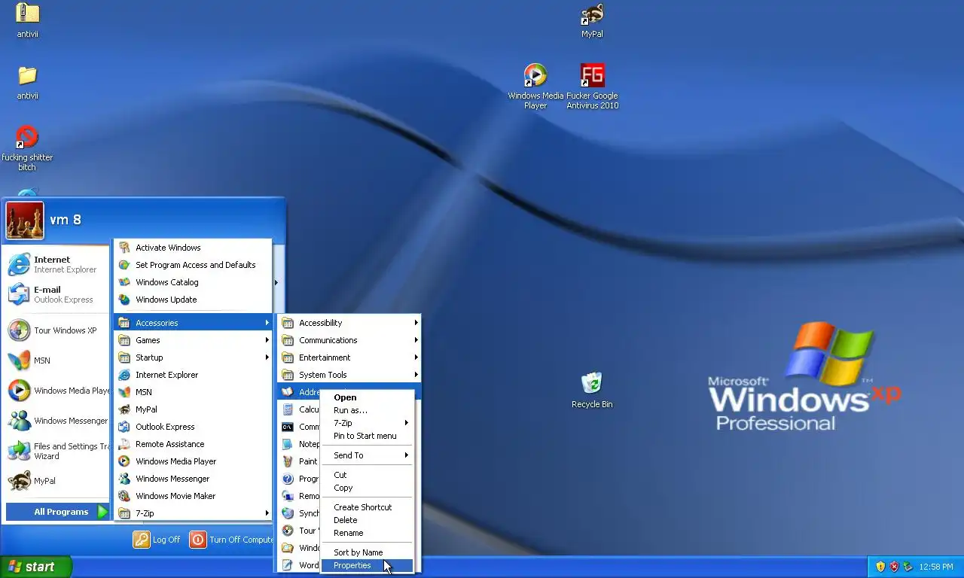Screen dimensions: 964x578
Task: Launch Windows Update from All Programs
Action: tap(193, 300)
